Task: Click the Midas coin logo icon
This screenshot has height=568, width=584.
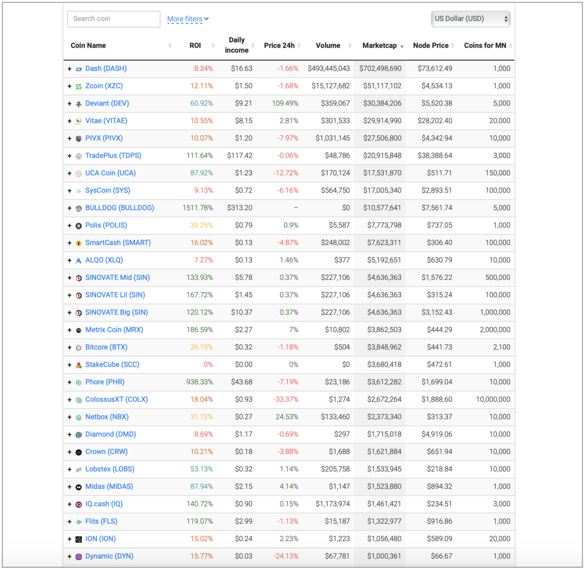Action: pos(78,487)
